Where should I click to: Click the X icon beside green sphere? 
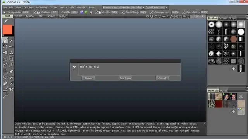(91, 12)
